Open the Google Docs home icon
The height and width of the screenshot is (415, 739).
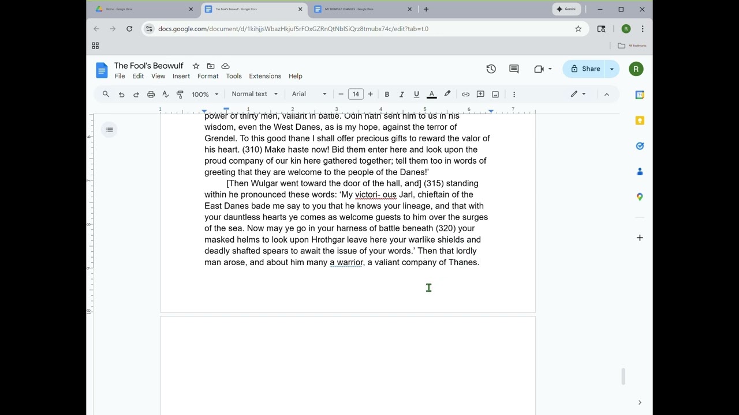tap(102, 70)
